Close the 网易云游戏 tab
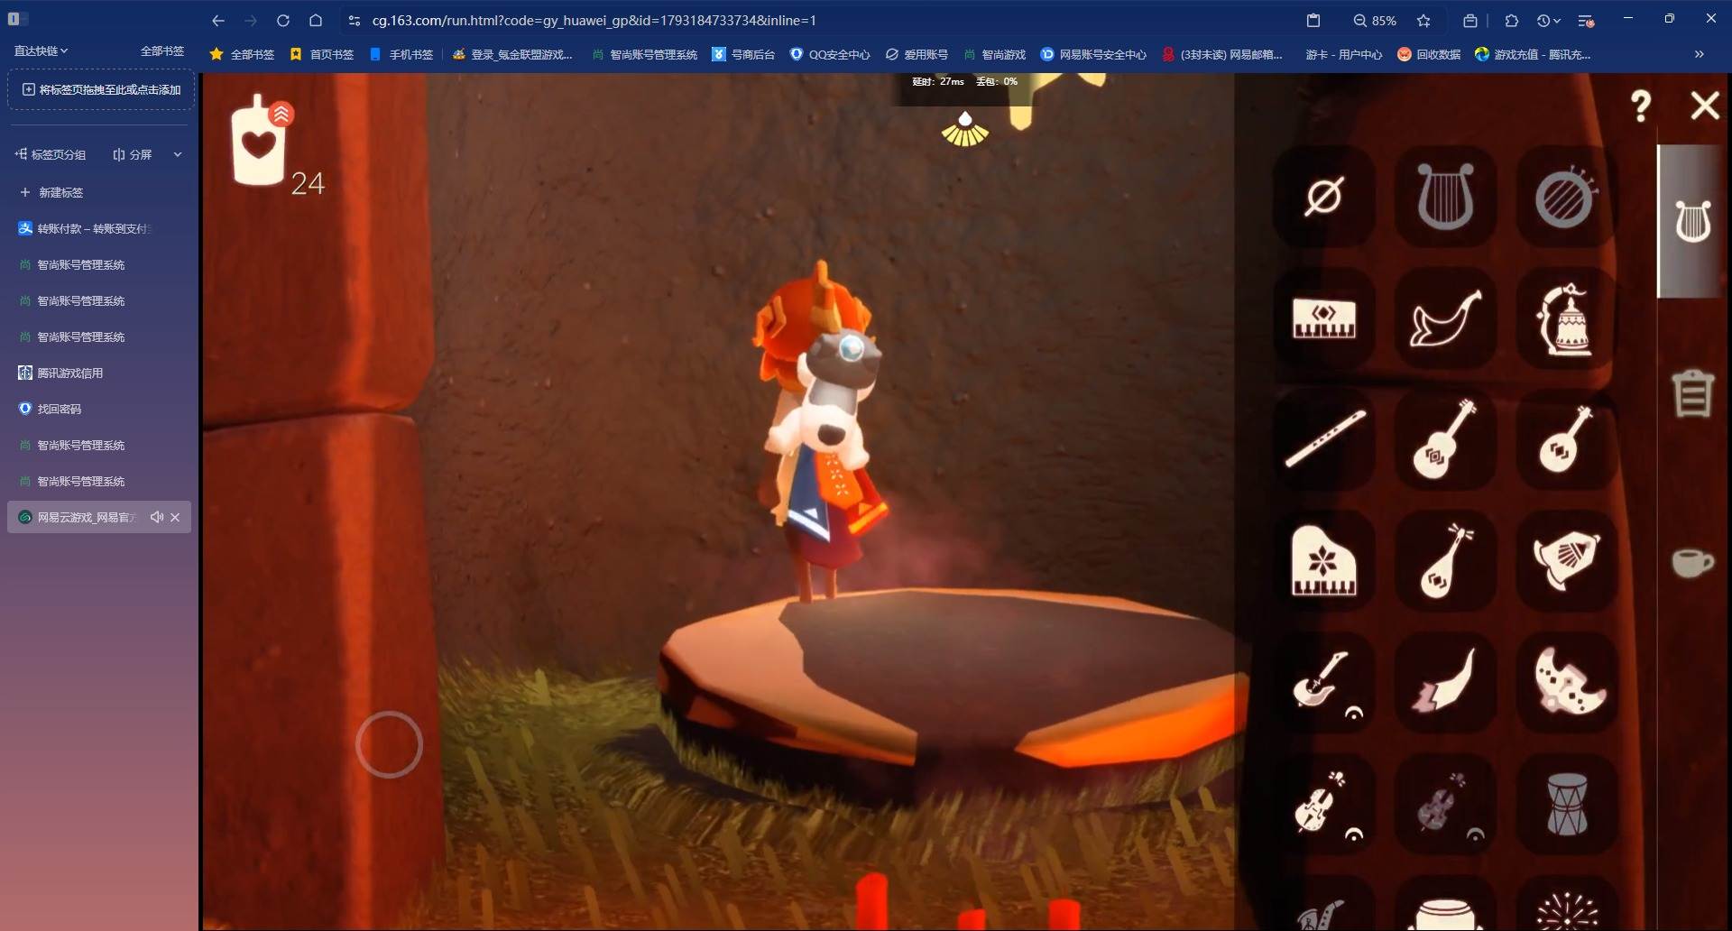 [x=175, y=517]
